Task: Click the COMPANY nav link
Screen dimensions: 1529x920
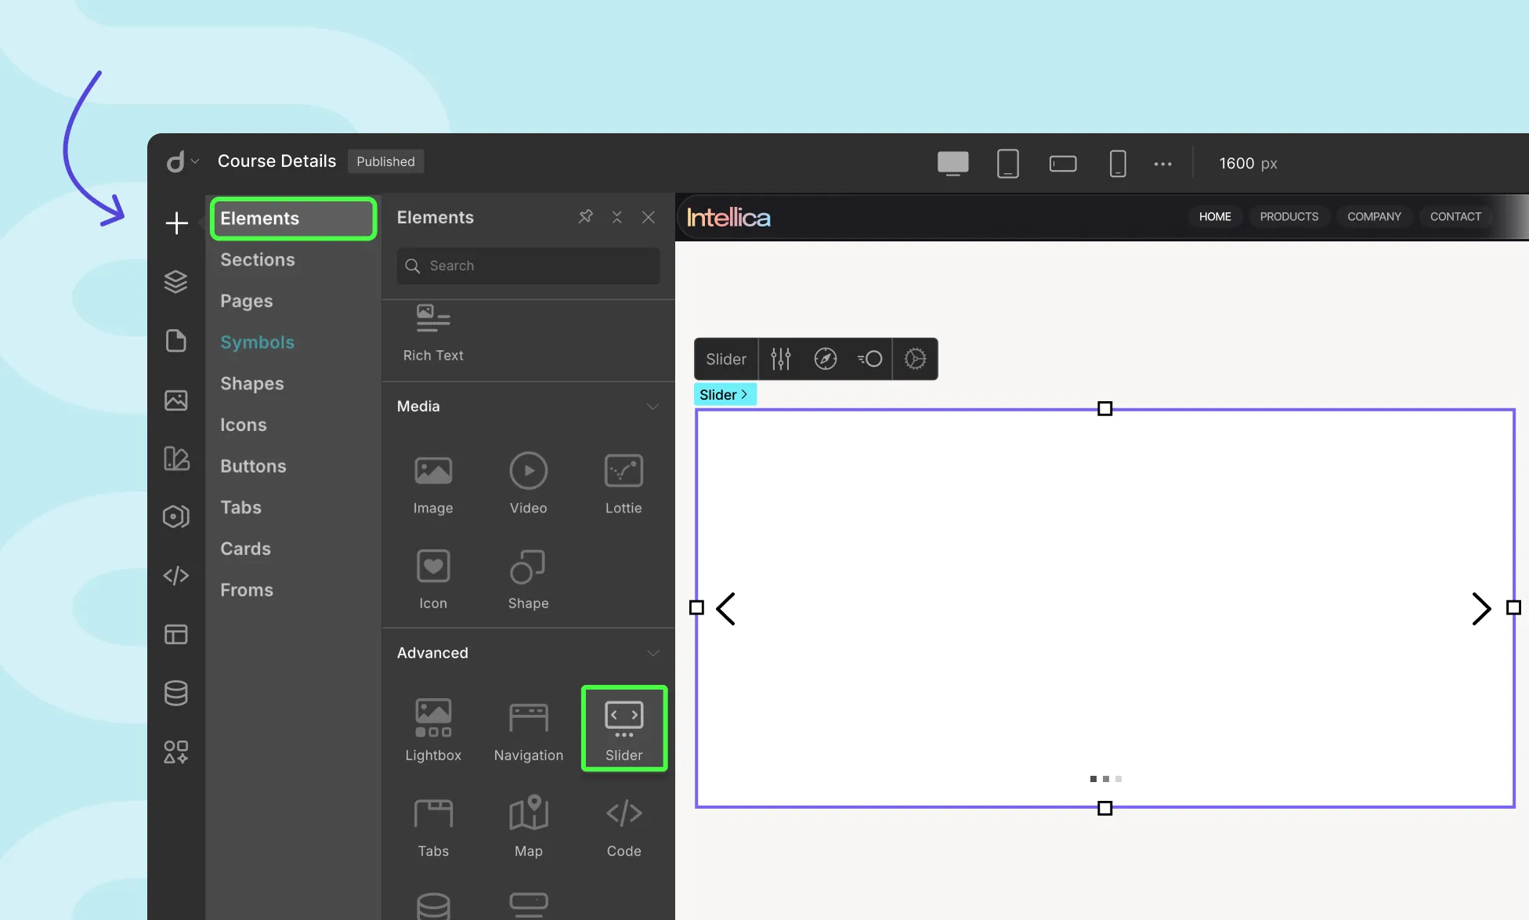Action: pos(1374,216)
